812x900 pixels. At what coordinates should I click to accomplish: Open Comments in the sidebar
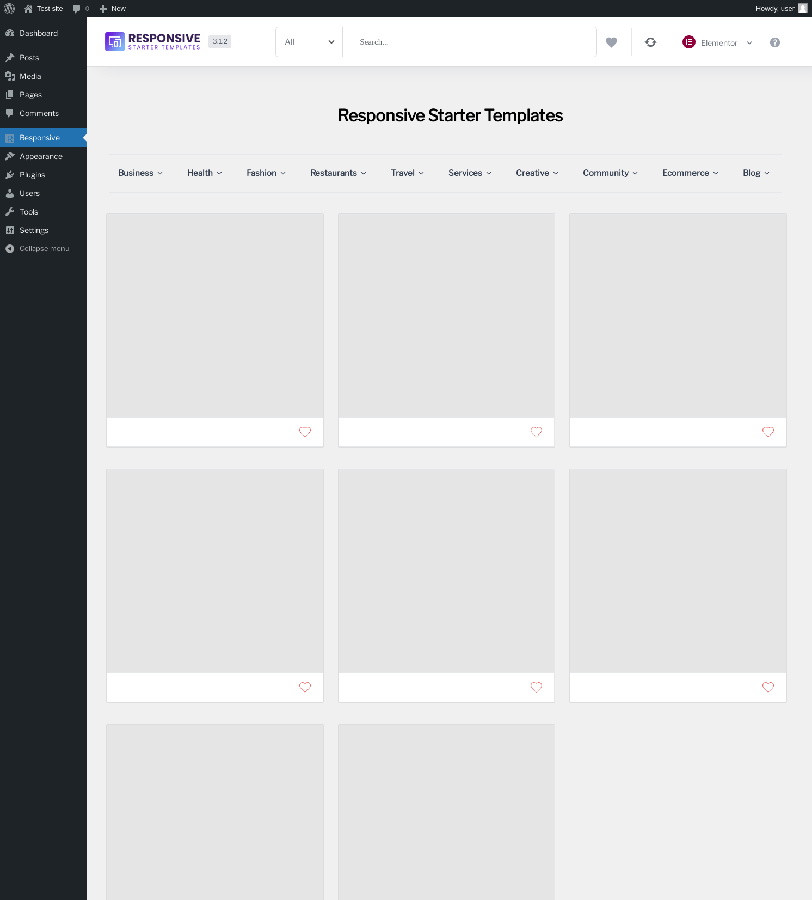pos(44,113)
